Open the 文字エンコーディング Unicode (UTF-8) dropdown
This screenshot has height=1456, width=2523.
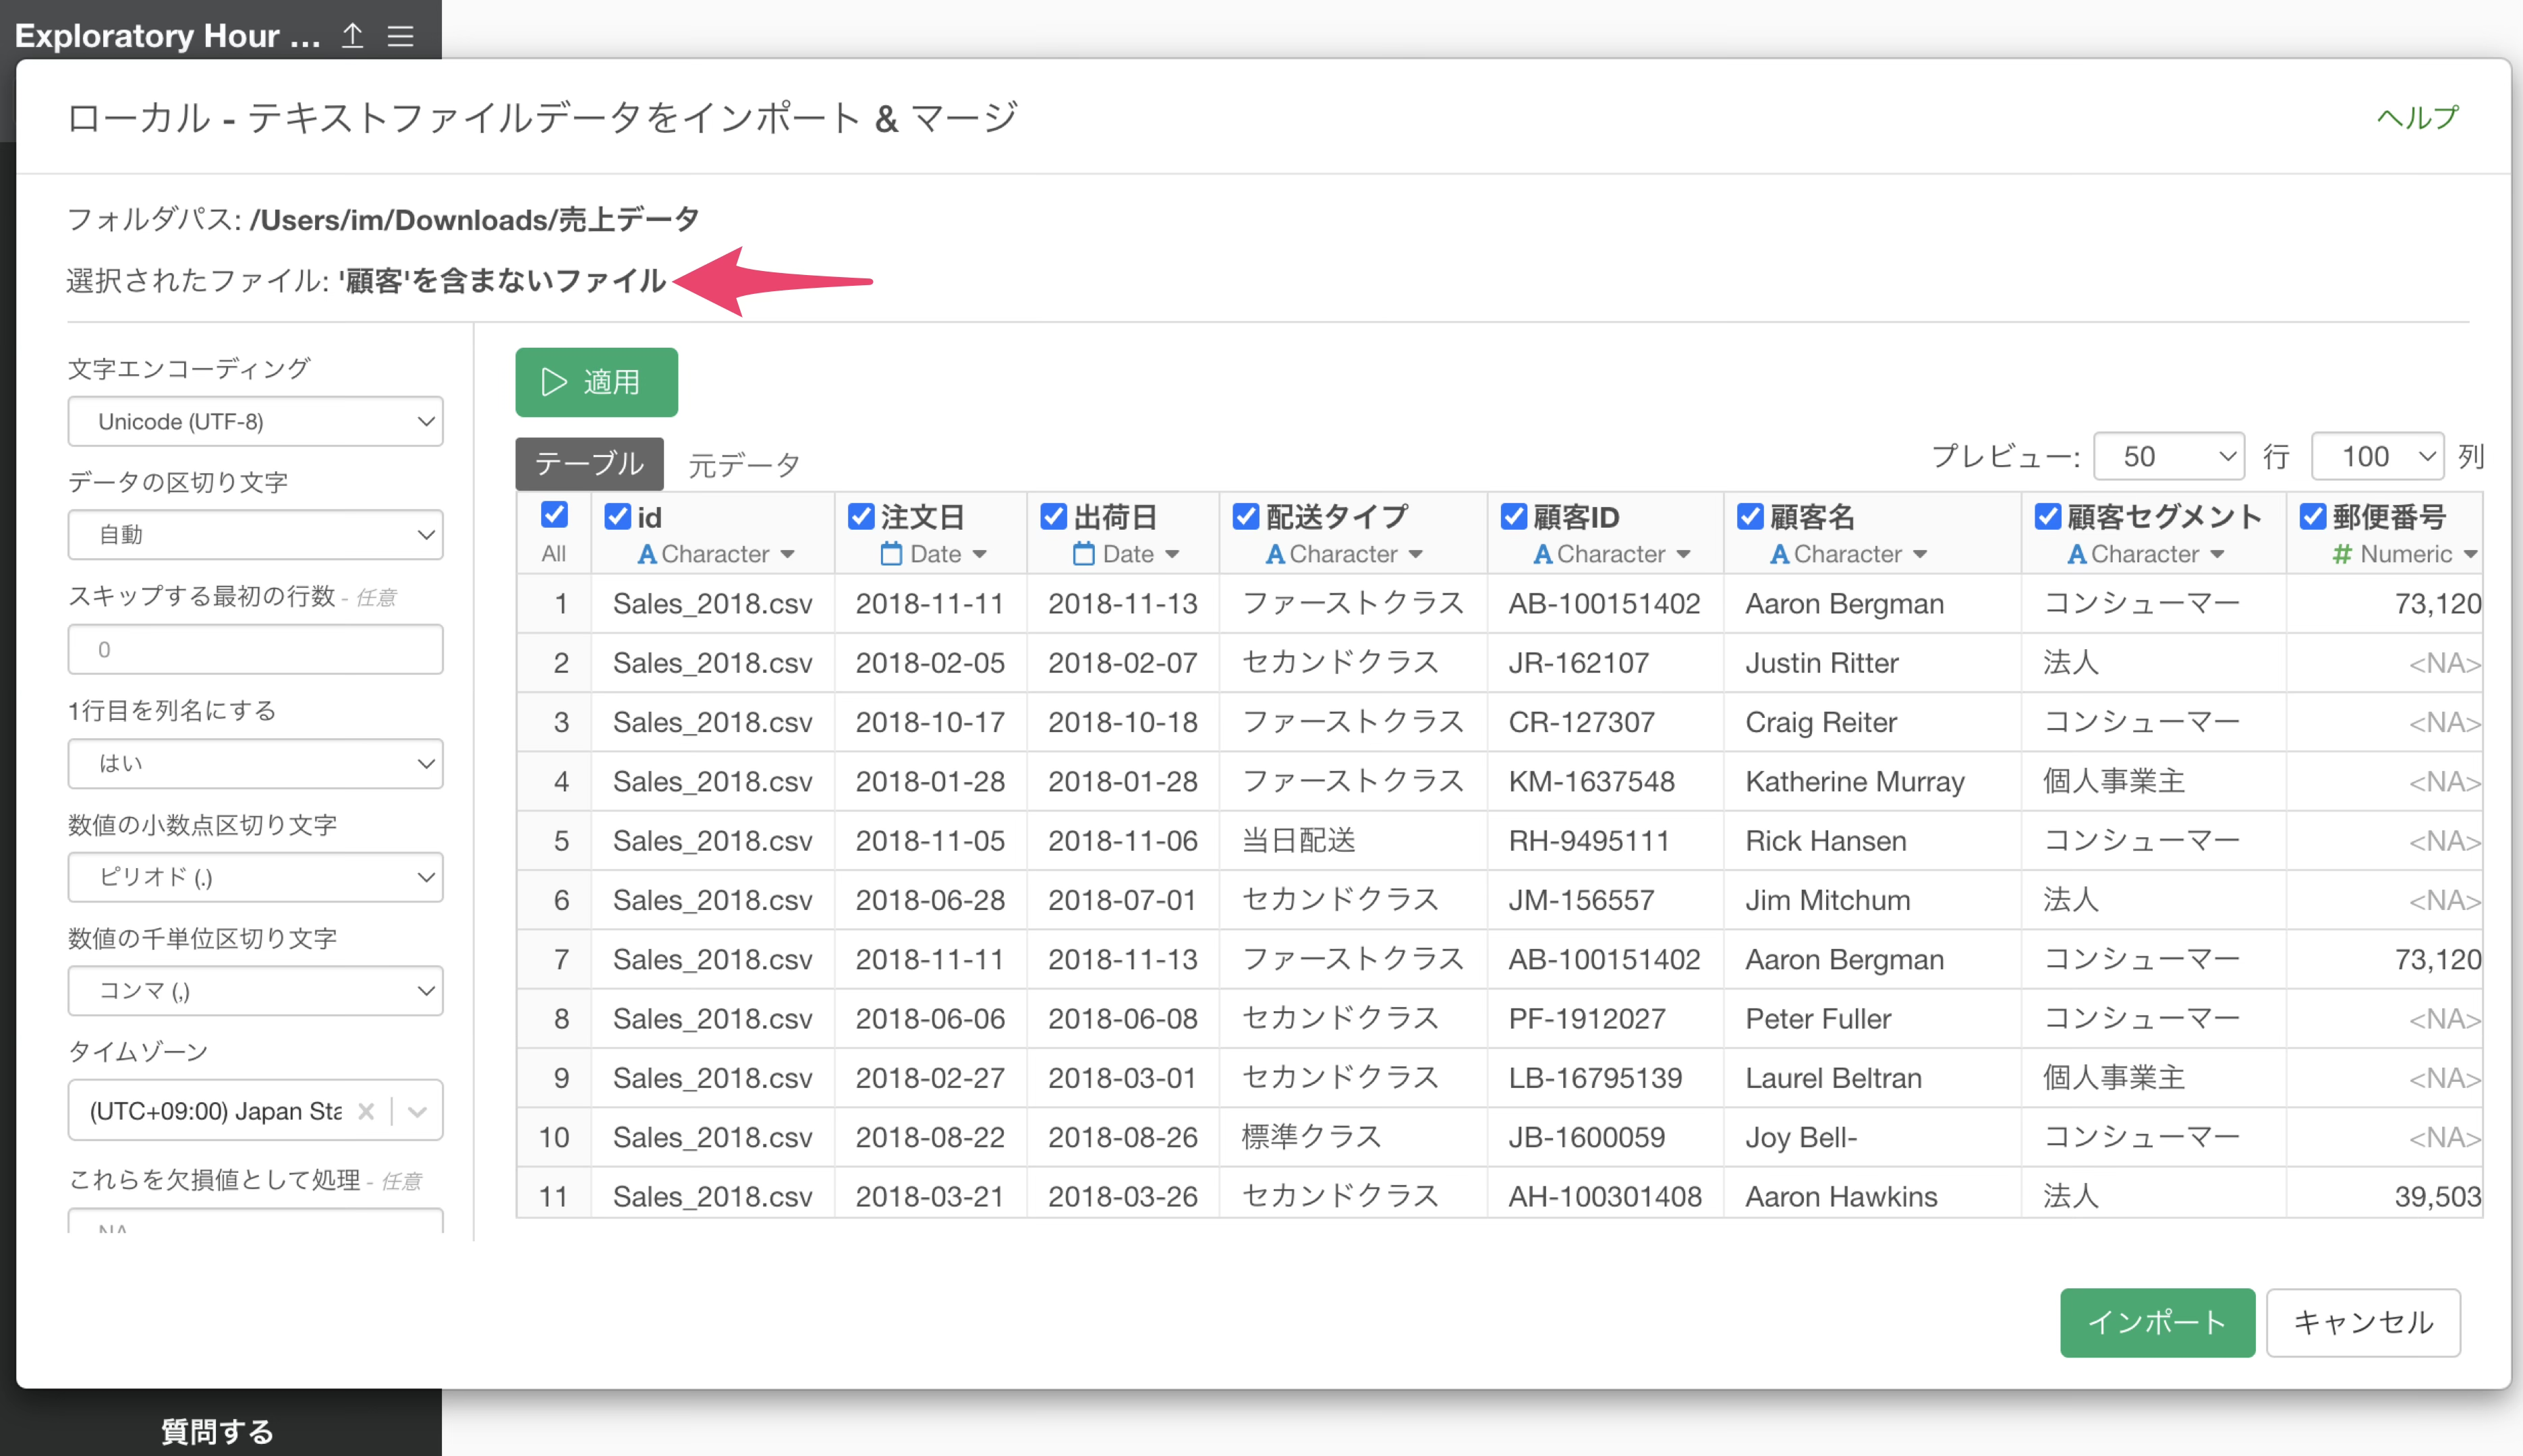[255, 421]
